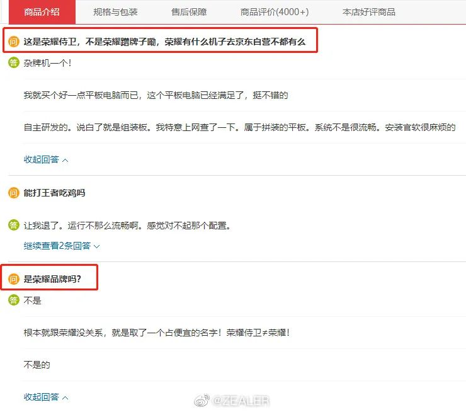Collapse answers under 是荣耀品牌吗 question
The image size is (466, 412).
pyautogui.click(x=46, y=397)
